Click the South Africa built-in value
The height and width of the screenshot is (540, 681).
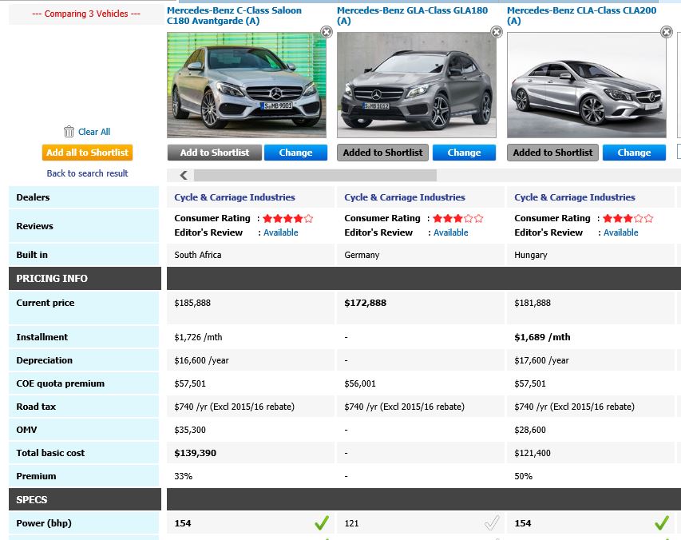tap(198, 255)
